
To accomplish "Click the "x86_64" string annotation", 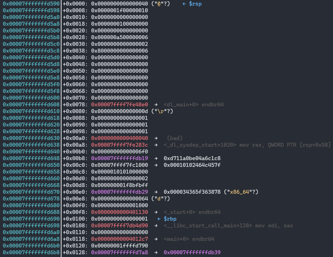I will (241, 192).
